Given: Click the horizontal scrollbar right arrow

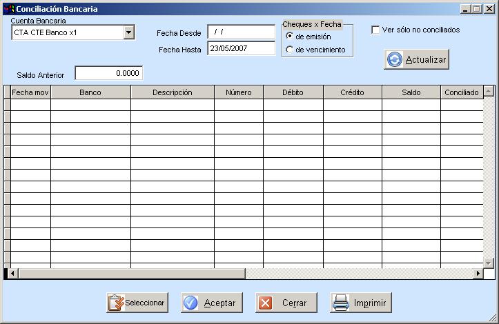Looking at the screenshot, I should click(x=477, y=274).
